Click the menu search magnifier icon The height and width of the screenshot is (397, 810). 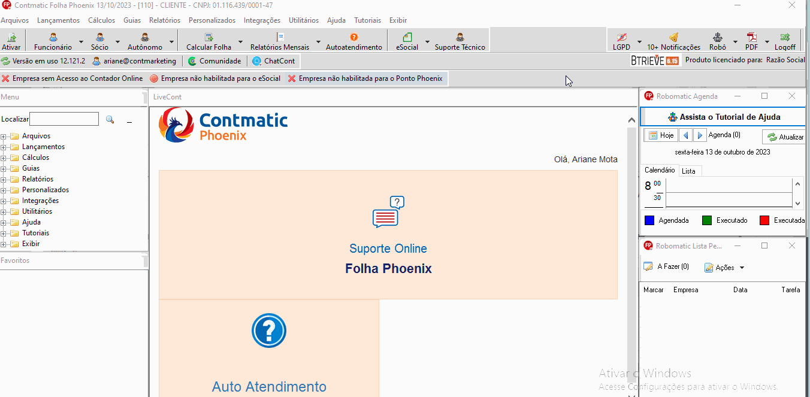pyautogui.click(x=110, y=120)
